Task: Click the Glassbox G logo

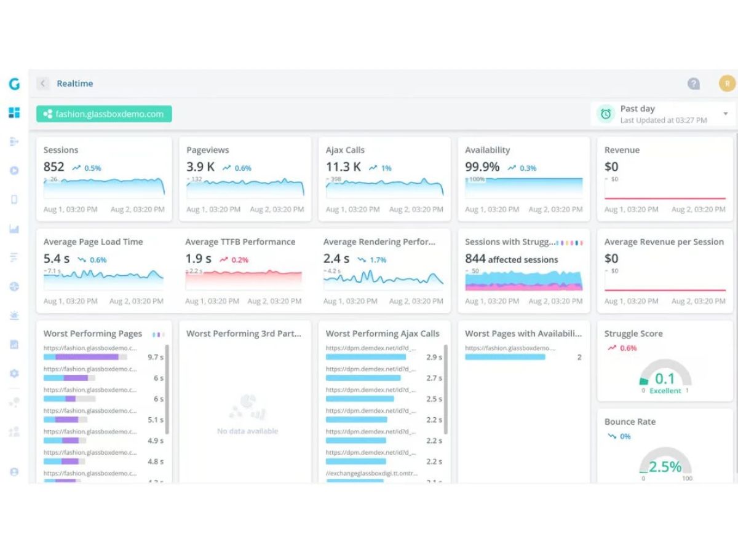Action: [14, 84]
